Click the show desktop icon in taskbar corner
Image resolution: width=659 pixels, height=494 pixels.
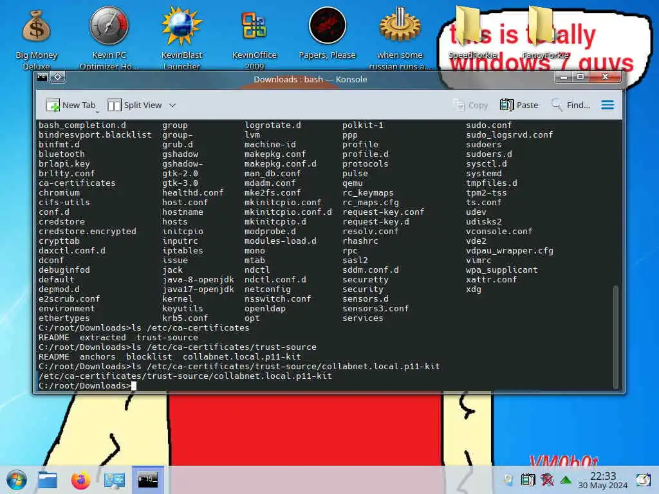(x=643, y=480)
